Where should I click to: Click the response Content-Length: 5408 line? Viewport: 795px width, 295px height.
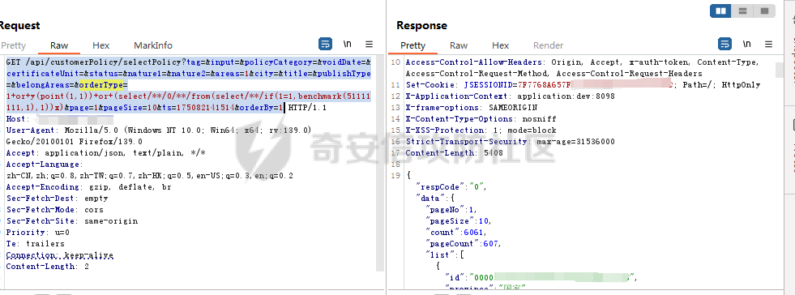[x=455, y=152]
